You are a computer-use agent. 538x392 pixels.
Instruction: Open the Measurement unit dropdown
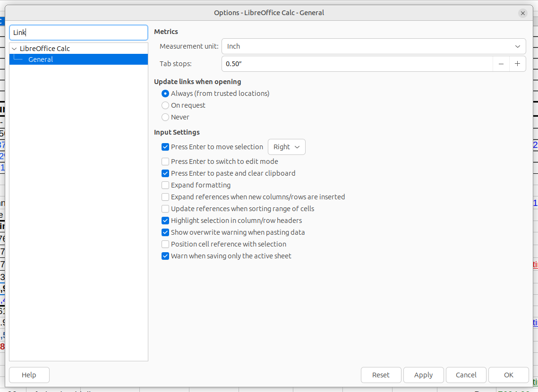[374, 46]
